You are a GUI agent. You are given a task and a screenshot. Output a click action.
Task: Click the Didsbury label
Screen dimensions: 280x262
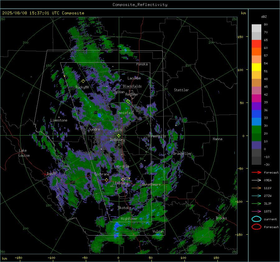click(117, 140)
